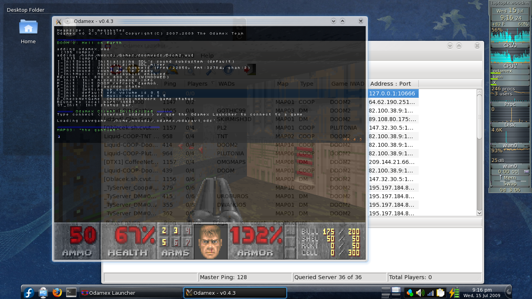Open the clipboard tray icon

pos(440,293)
